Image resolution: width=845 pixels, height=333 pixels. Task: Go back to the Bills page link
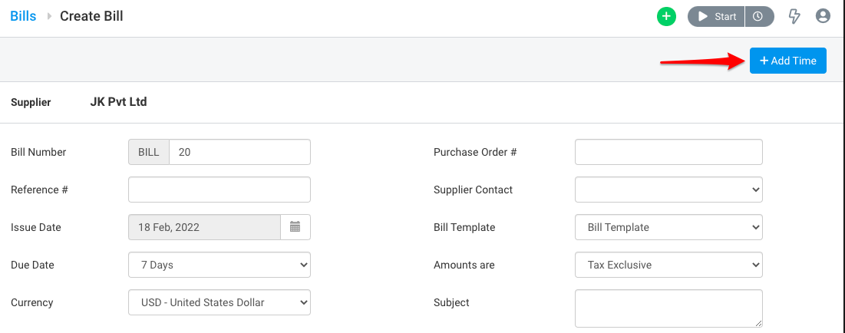[x=23, y=16]
